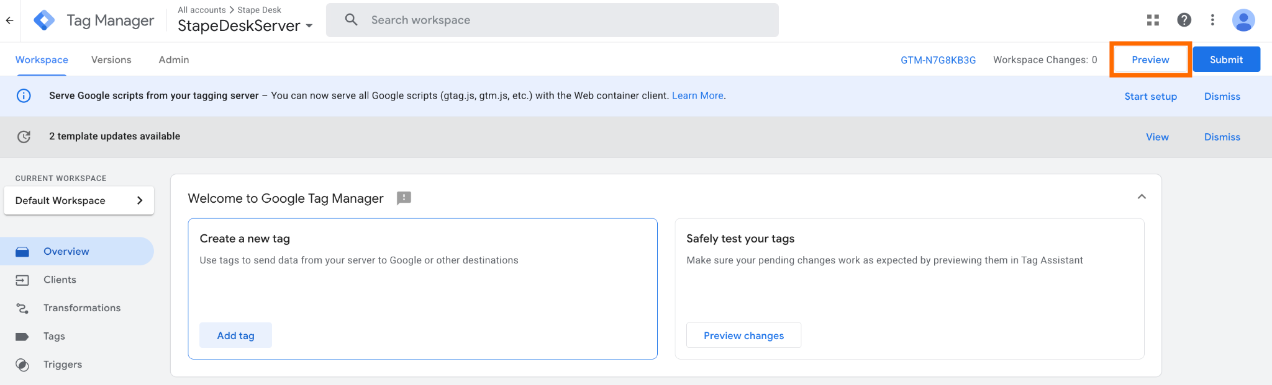
Task: Switch to the Admin tab
Action: (x=174, y=60)
